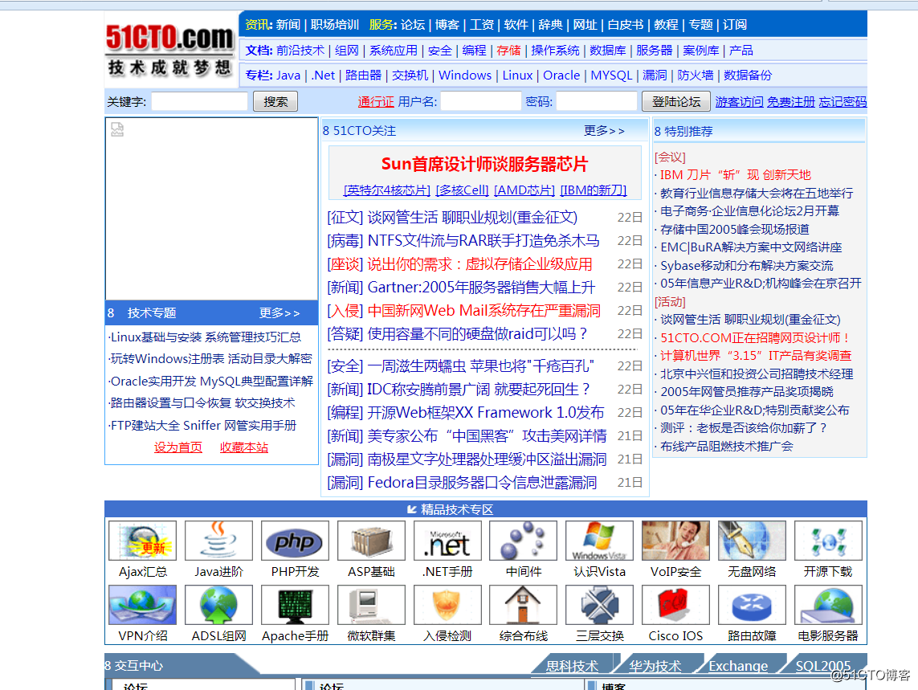Screen dimensions: 918x690
Task: Open the ADSL组网 globe with arrow icon
Action: click(219, 605)
